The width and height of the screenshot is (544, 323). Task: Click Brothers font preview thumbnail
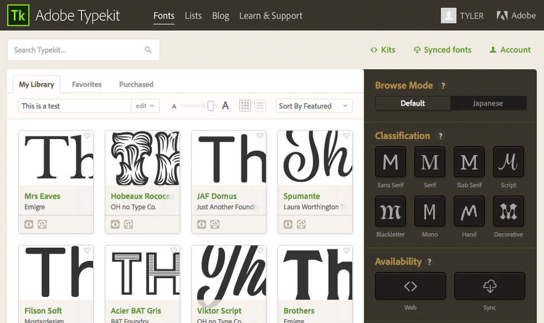pyautogui.click(x=315, y=273)
